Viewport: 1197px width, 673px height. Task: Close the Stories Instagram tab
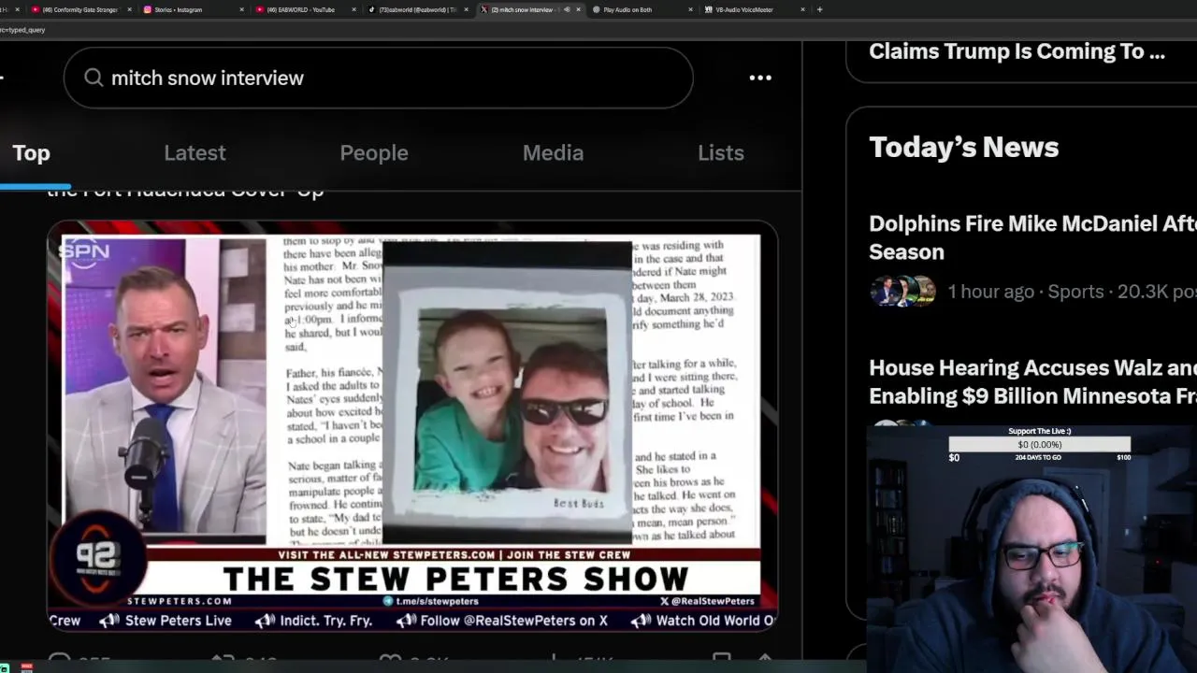tap(241, 9)
